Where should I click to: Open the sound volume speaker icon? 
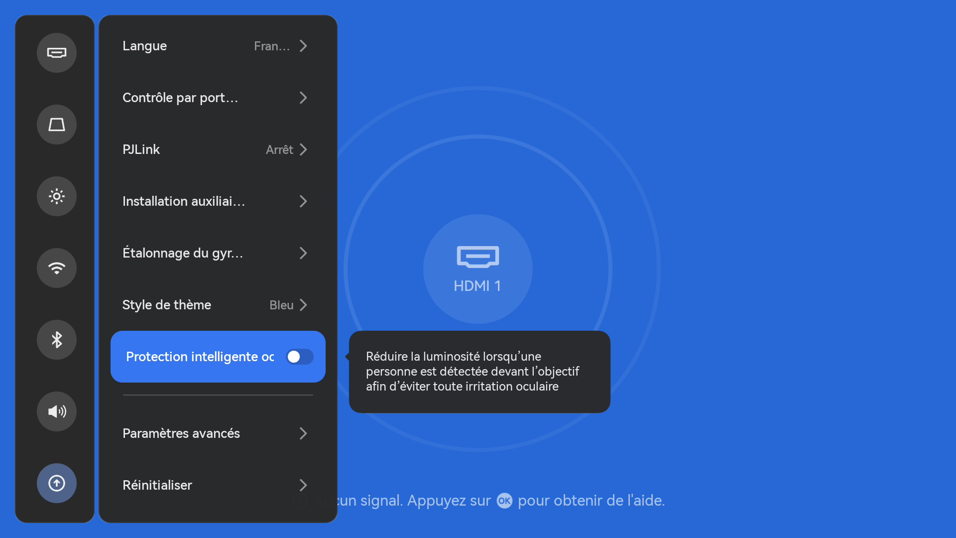[57, 411]
